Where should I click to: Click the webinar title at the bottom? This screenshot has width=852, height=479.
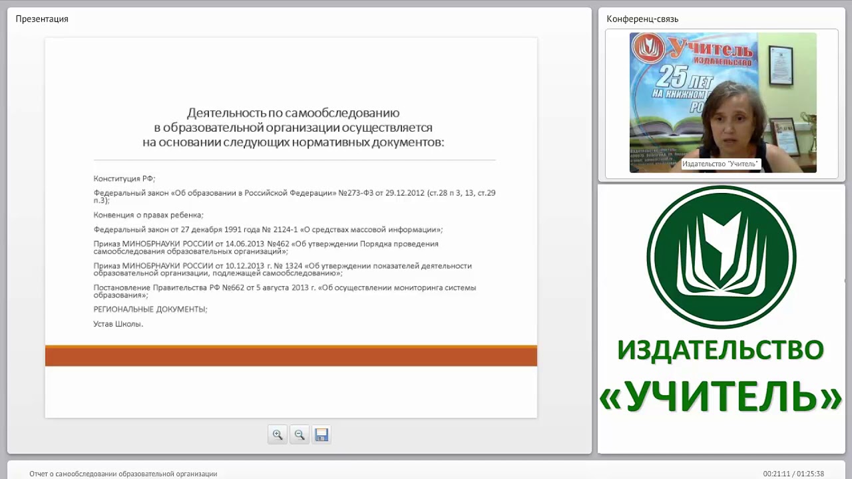pos(123,474)
